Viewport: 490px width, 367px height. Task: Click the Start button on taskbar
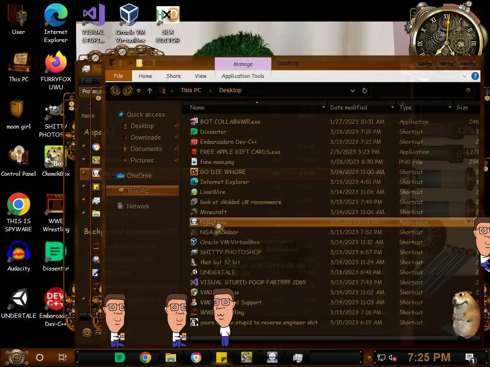pyautogui.click(x=16, y=357)
